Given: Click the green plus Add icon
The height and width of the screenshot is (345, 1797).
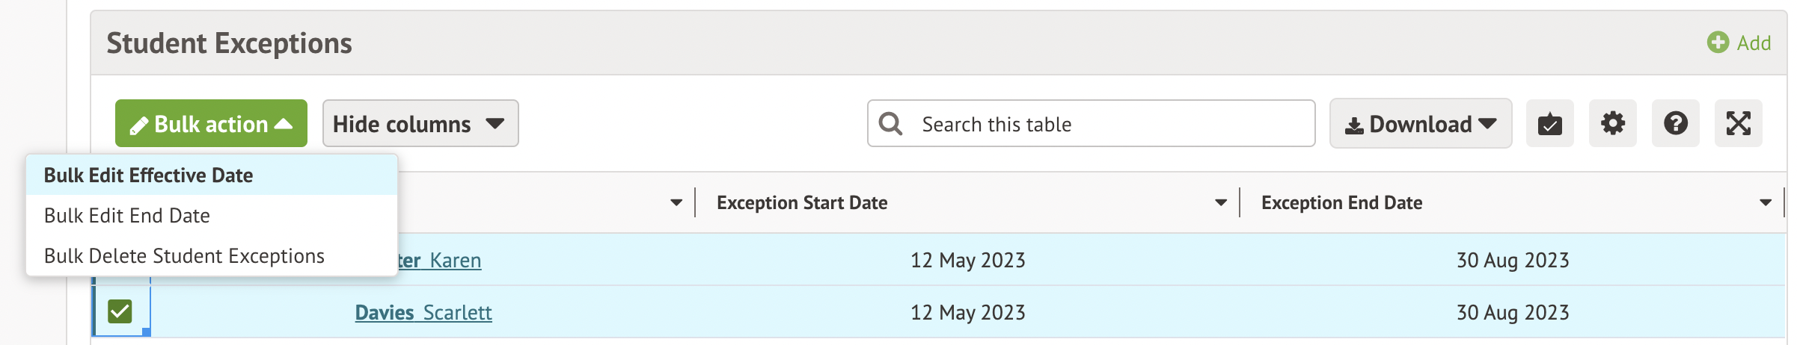Looking at the screenshot, I should point(1718,43).
